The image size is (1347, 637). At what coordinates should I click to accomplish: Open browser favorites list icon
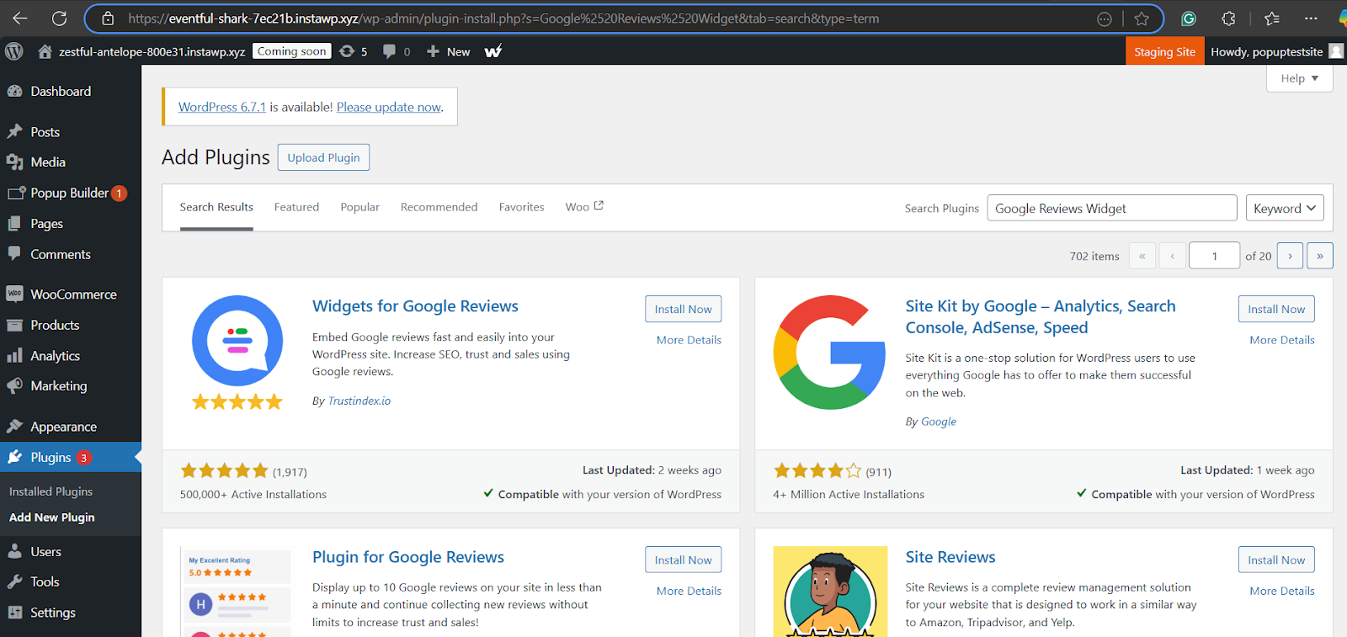(1272, 19)
